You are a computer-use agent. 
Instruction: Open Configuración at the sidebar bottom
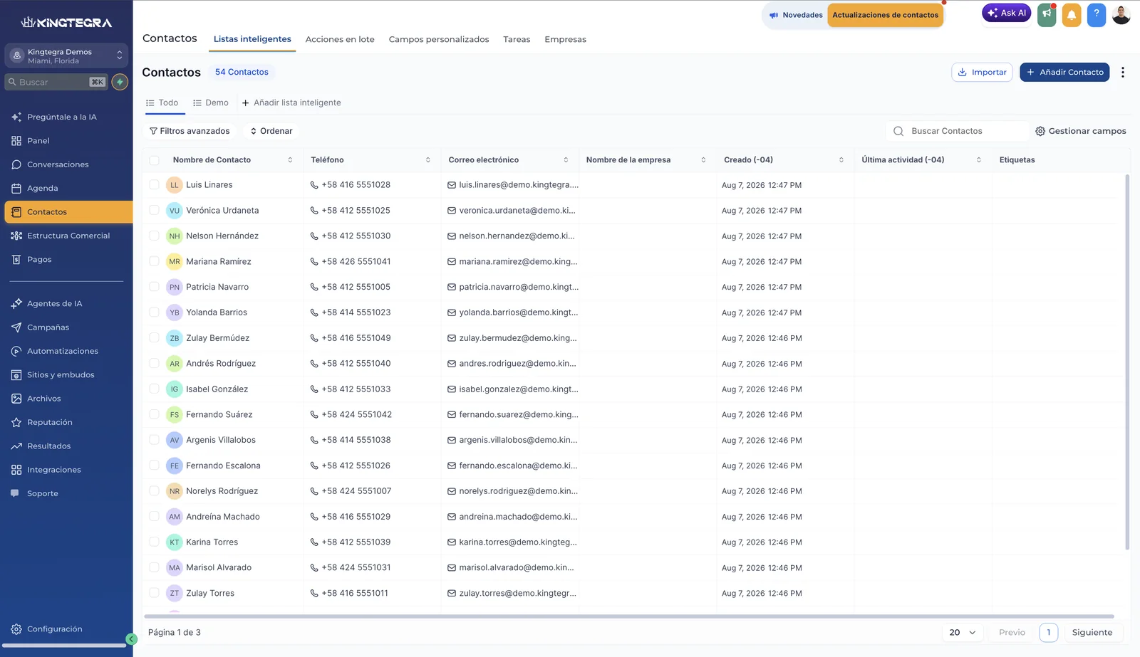tap(54, 629)
